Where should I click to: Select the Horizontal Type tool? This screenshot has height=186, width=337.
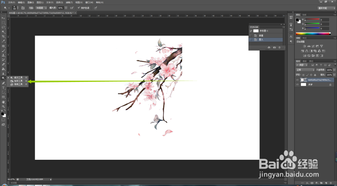click(x=3, y=88)
